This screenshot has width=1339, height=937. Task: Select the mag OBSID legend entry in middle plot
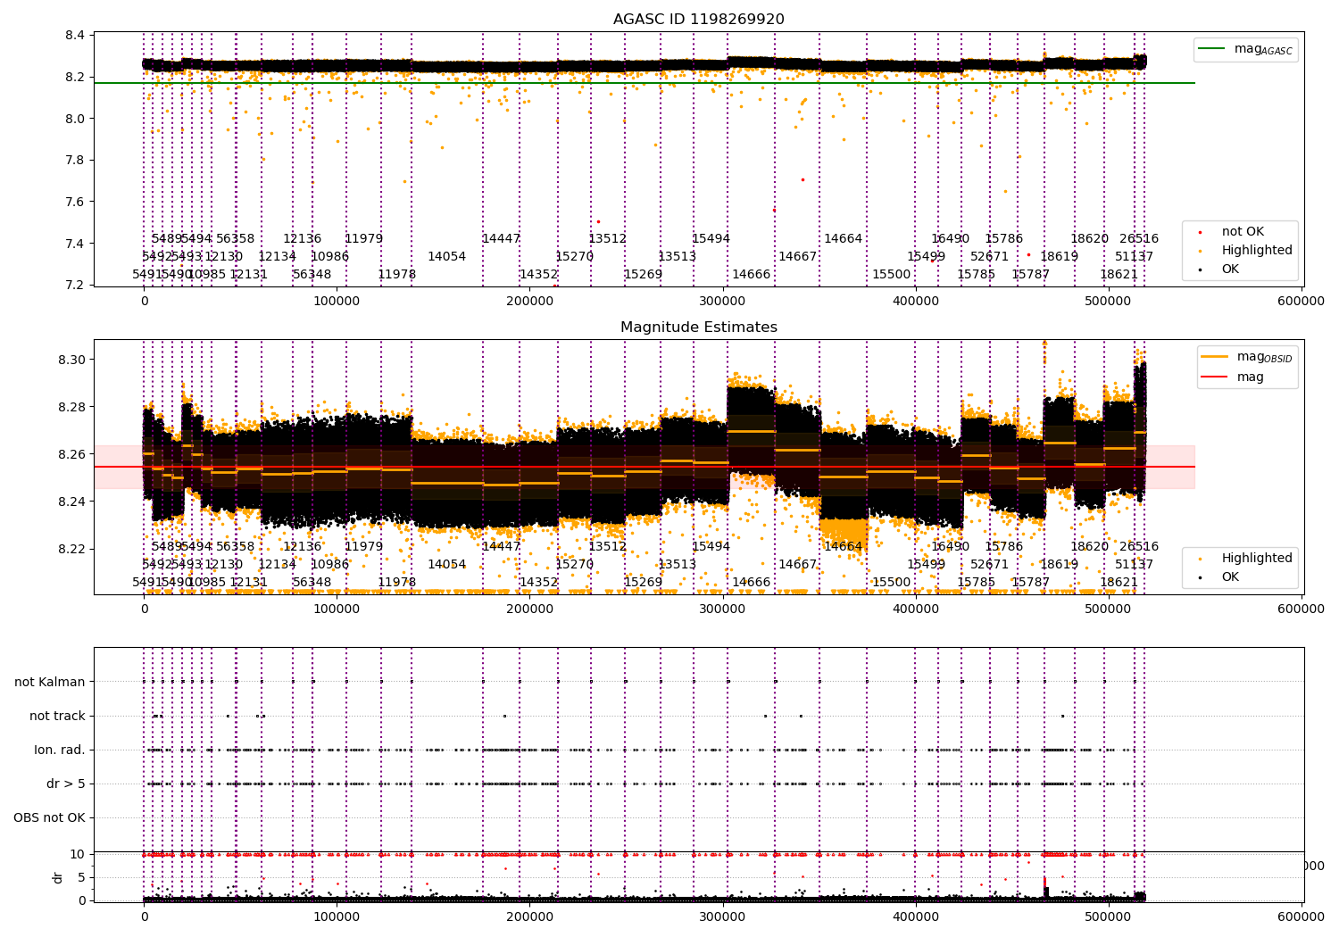1246,357
